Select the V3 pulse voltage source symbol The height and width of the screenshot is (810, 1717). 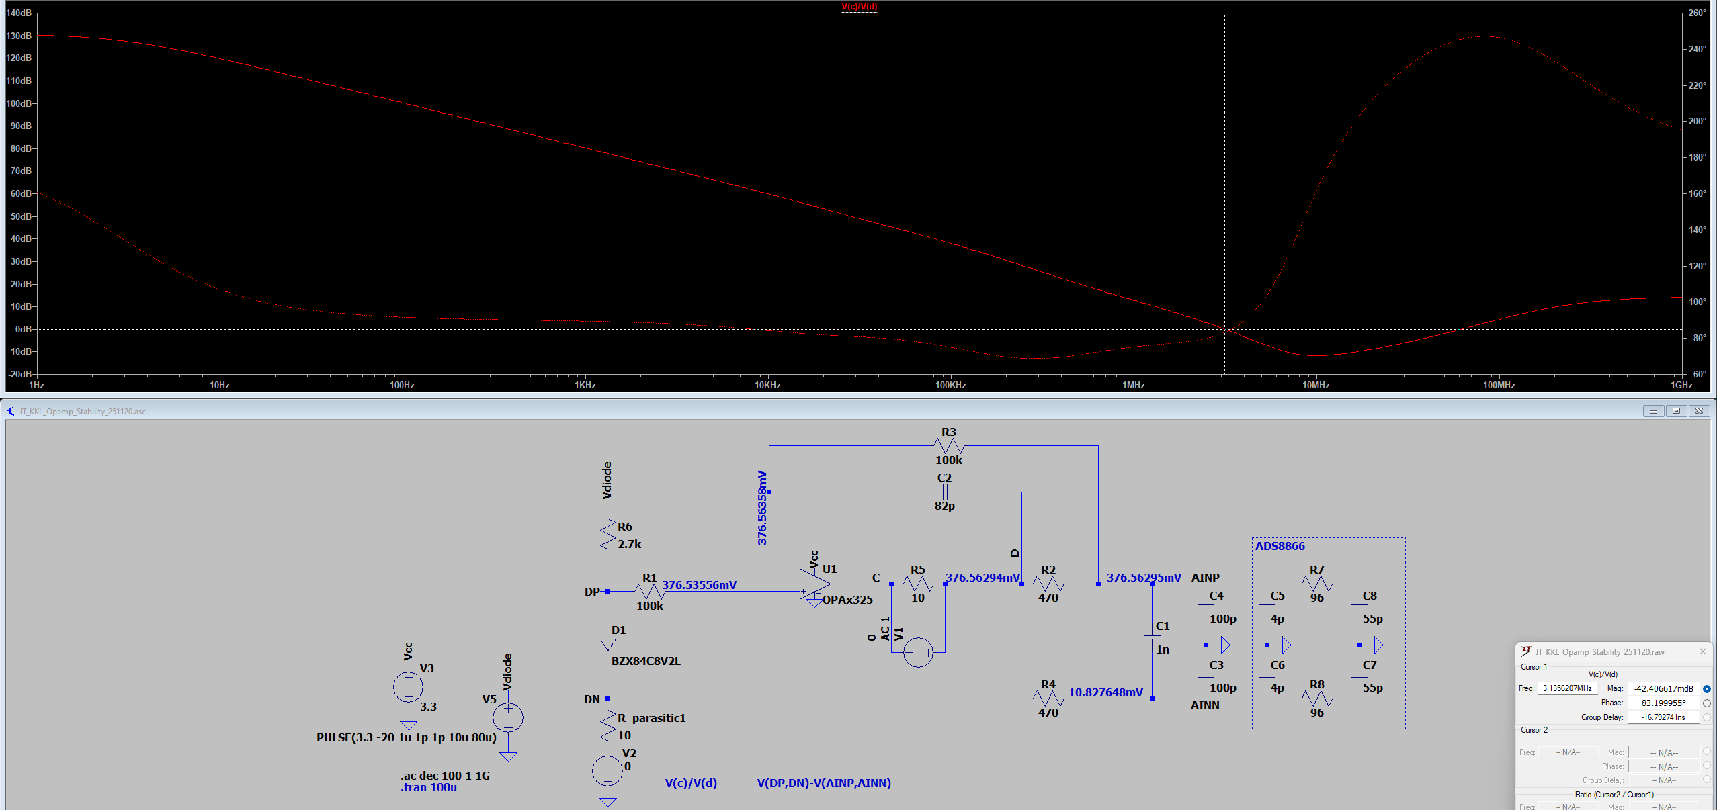tap(407, 686)
